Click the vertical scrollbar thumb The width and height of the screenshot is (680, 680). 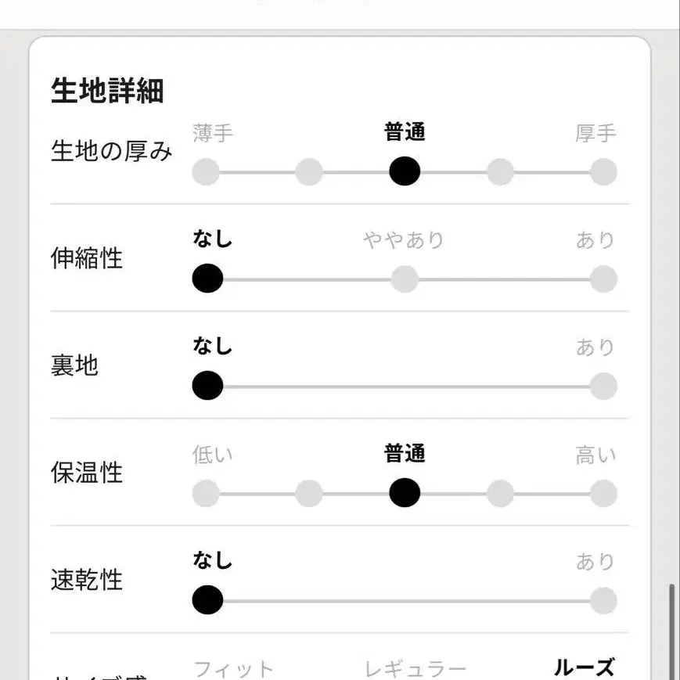(671, 630)
